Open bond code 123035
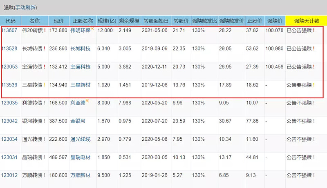Screen dimensions: 327x188 (9, 103)
